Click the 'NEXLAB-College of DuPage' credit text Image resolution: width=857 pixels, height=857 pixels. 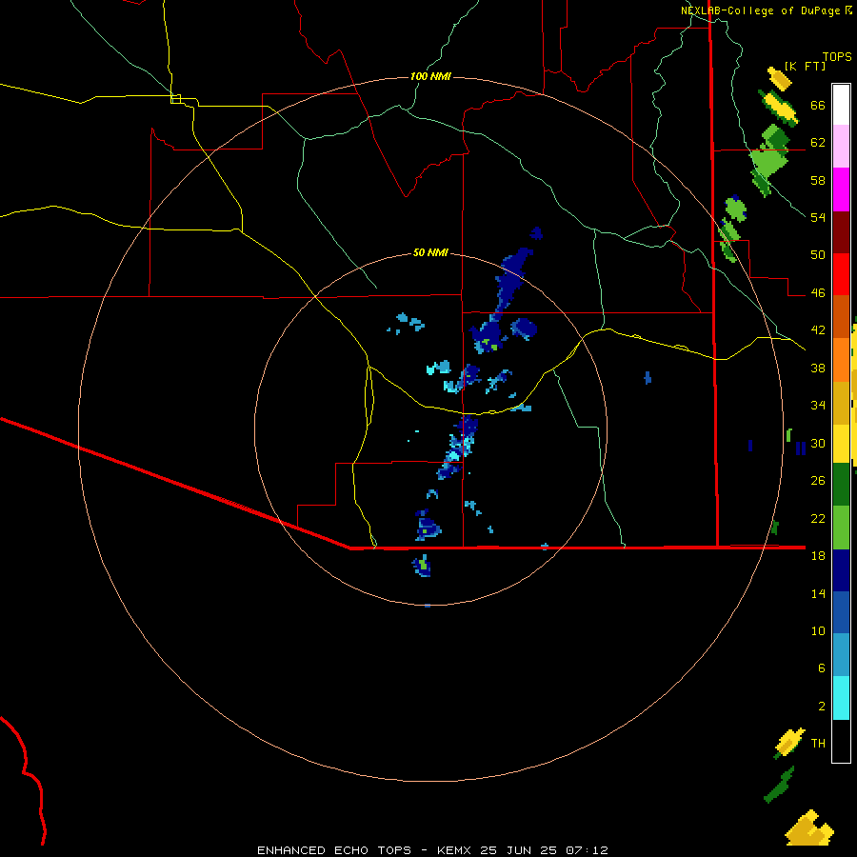tap(760, 10)
